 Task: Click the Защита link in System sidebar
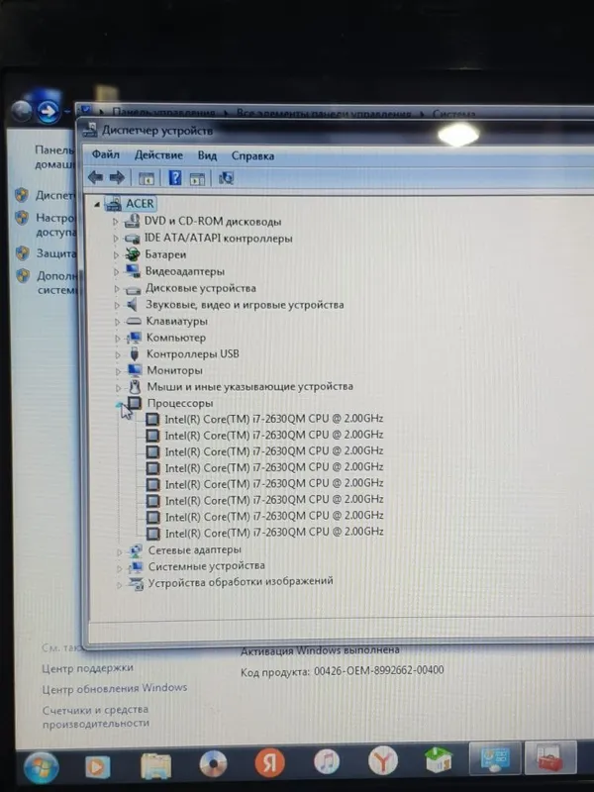(x=55, y=253)
